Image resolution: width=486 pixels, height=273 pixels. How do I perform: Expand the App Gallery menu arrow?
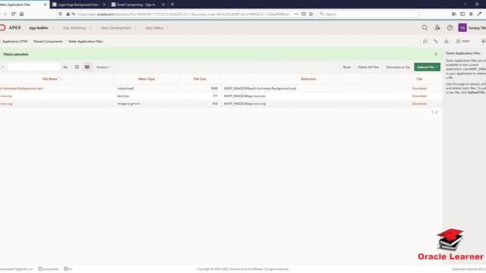[168, 28]
